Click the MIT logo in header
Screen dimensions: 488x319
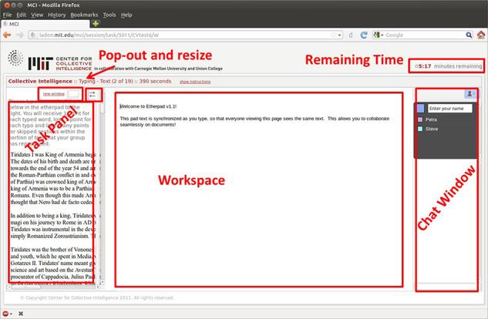[x=39, y=62]
